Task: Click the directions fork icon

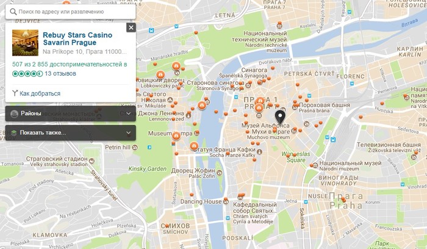Action: pos(15,93)
